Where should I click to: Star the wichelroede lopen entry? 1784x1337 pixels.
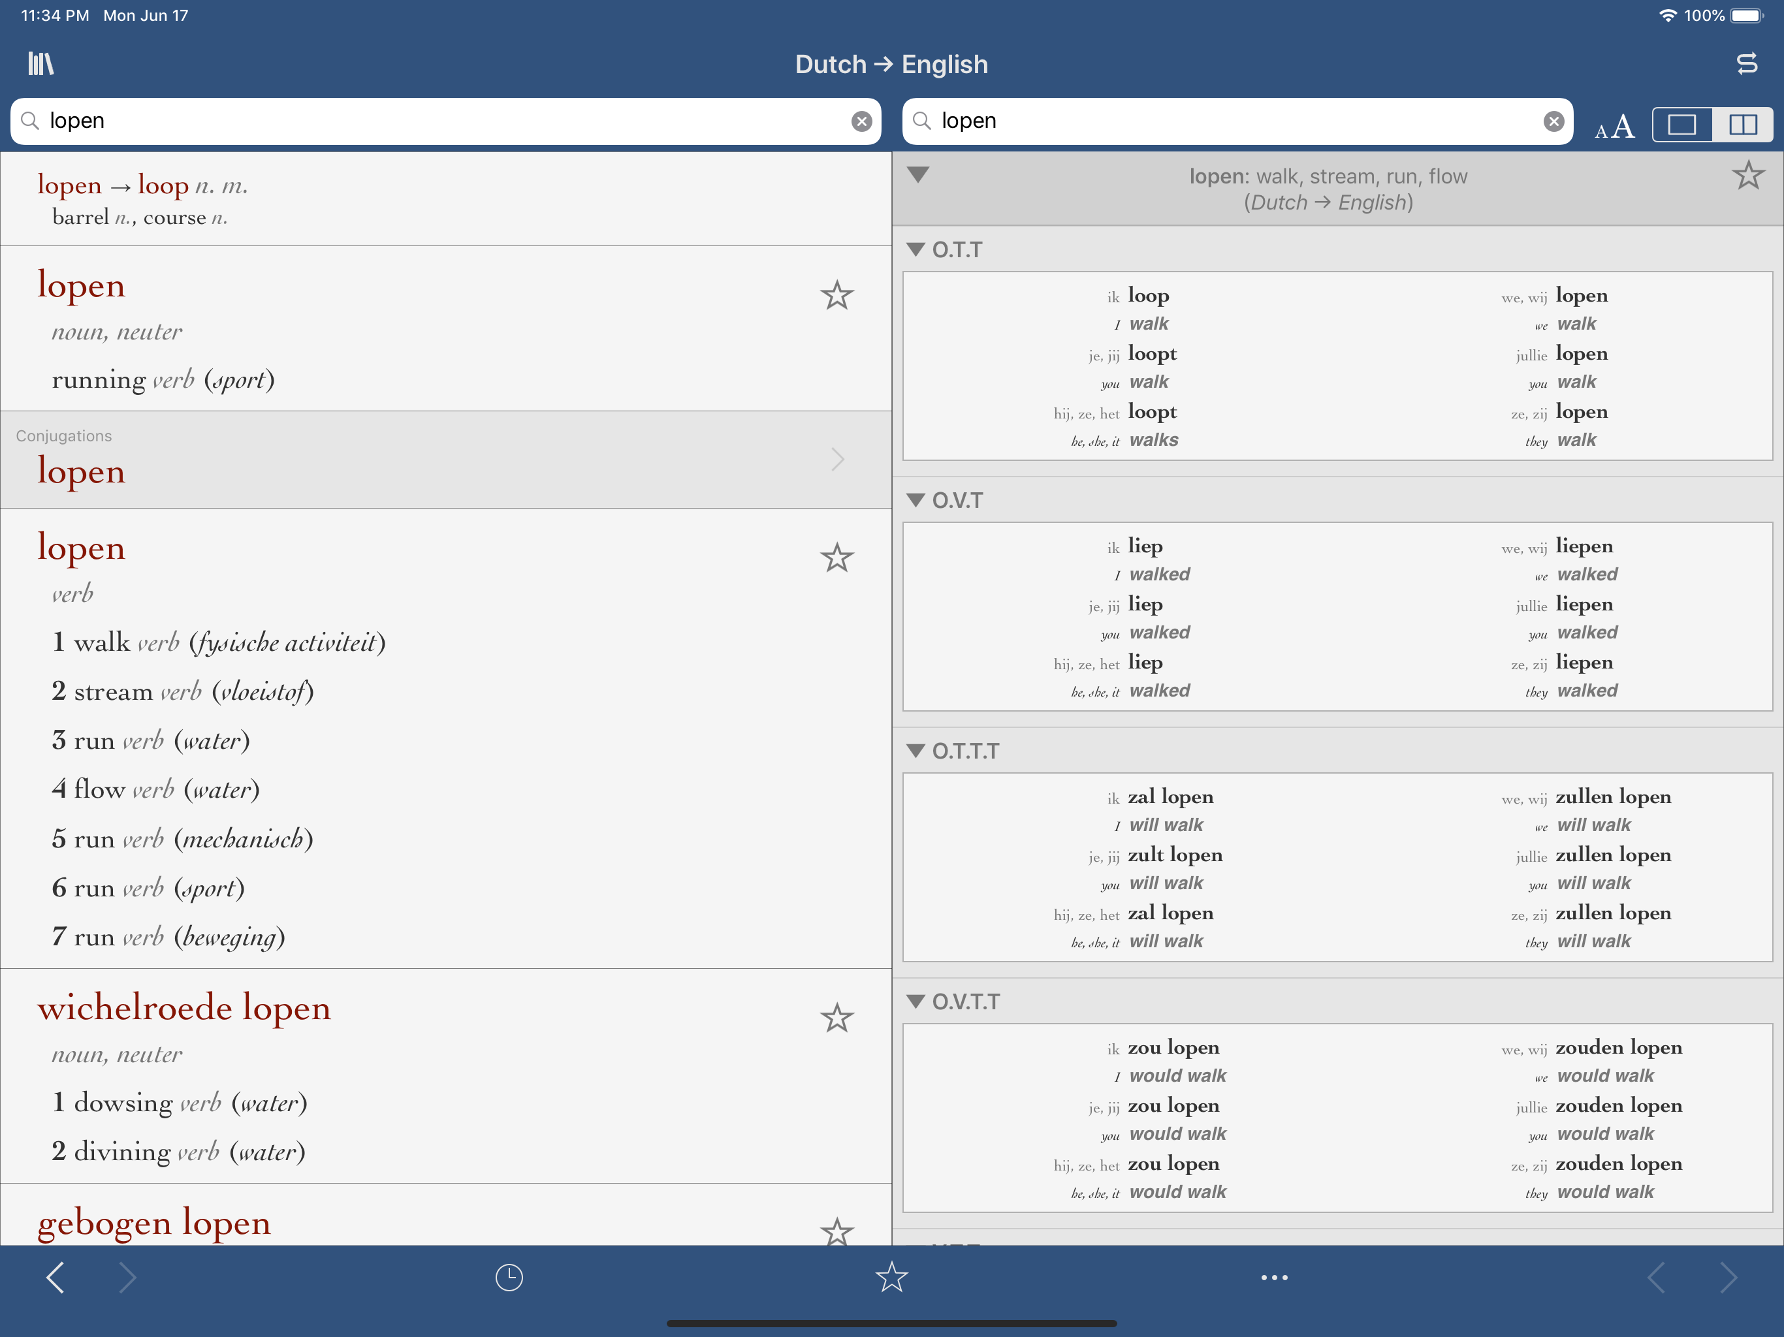click(x=836, y=1018)
